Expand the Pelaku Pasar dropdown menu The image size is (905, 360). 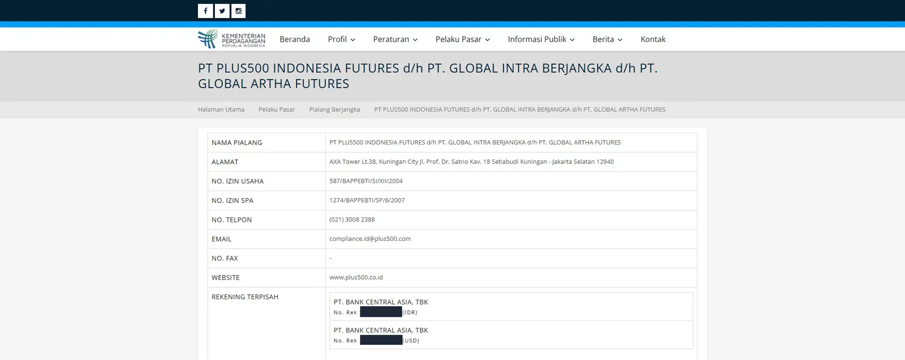(x=463, y=39)
